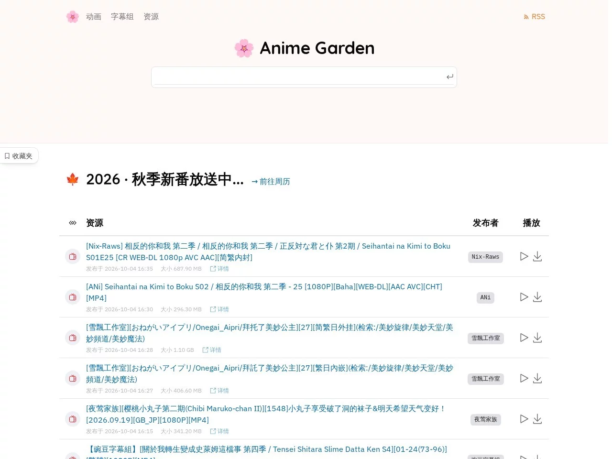The image size is (612, 459).
Task: Click the 大小 687.90 MB size text
Action: click(x=181, y=269)
